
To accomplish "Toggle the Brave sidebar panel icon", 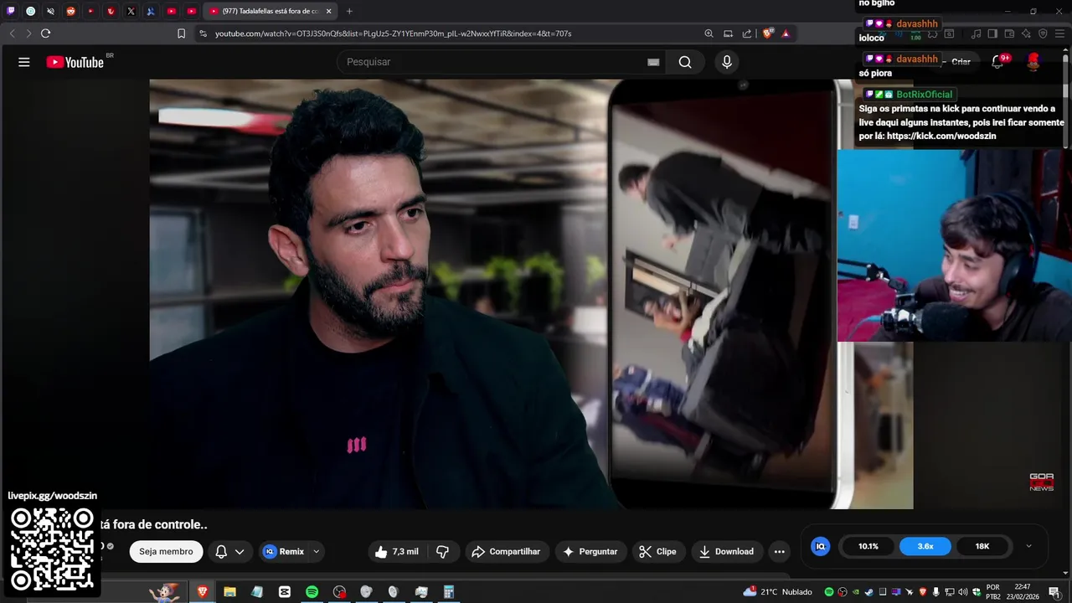I will pos(992,33).
